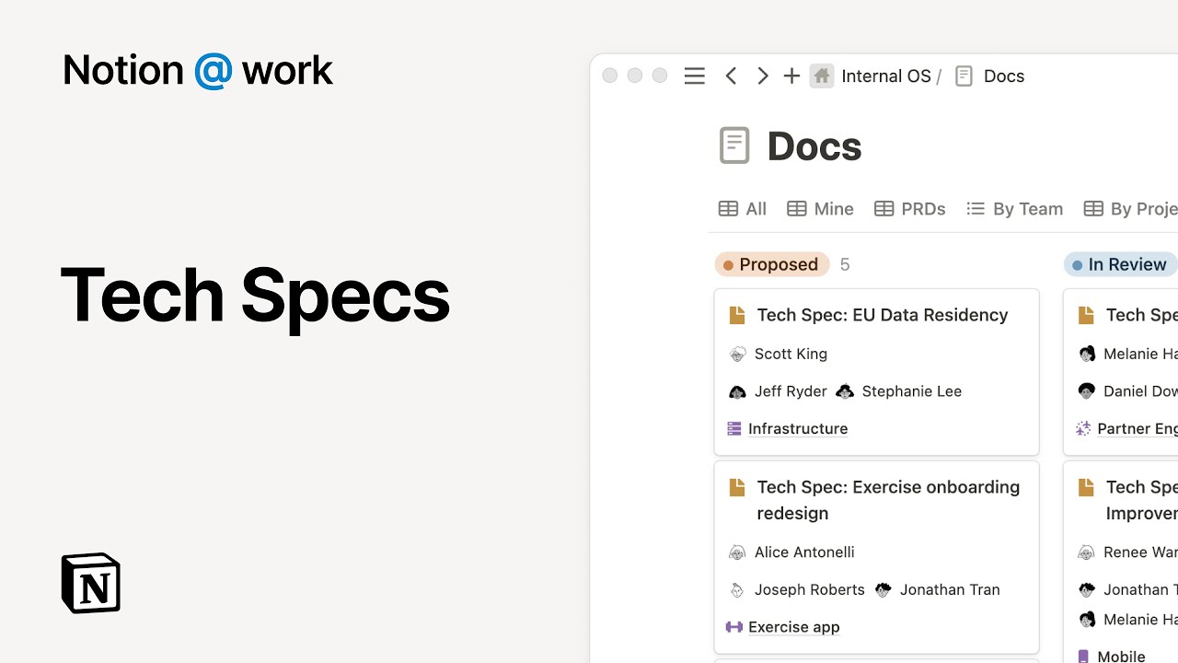Viewport: 1178px width, 663px height.
Task: Navigate forward using the right chevron arrow
Action: point(762,76)
